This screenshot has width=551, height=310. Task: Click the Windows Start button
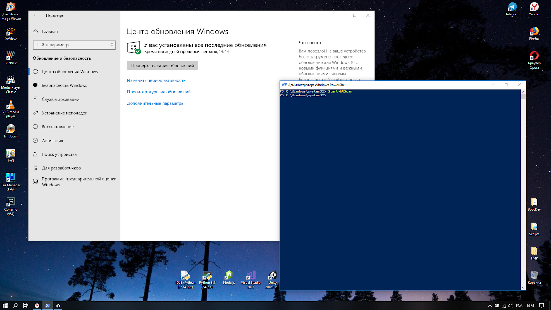coord(5,306)
